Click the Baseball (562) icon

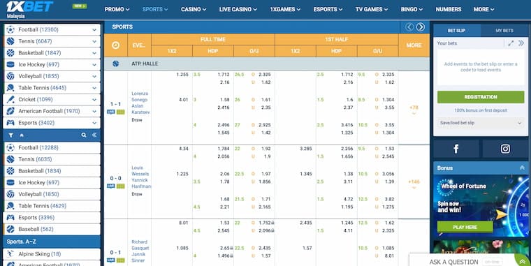(x=10, y=229)
